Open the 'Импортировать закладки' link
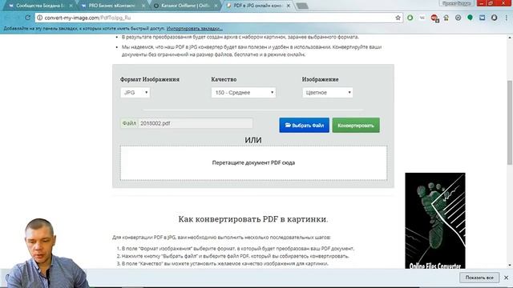This screenshot has width=513, height=288. pos(195,29)
